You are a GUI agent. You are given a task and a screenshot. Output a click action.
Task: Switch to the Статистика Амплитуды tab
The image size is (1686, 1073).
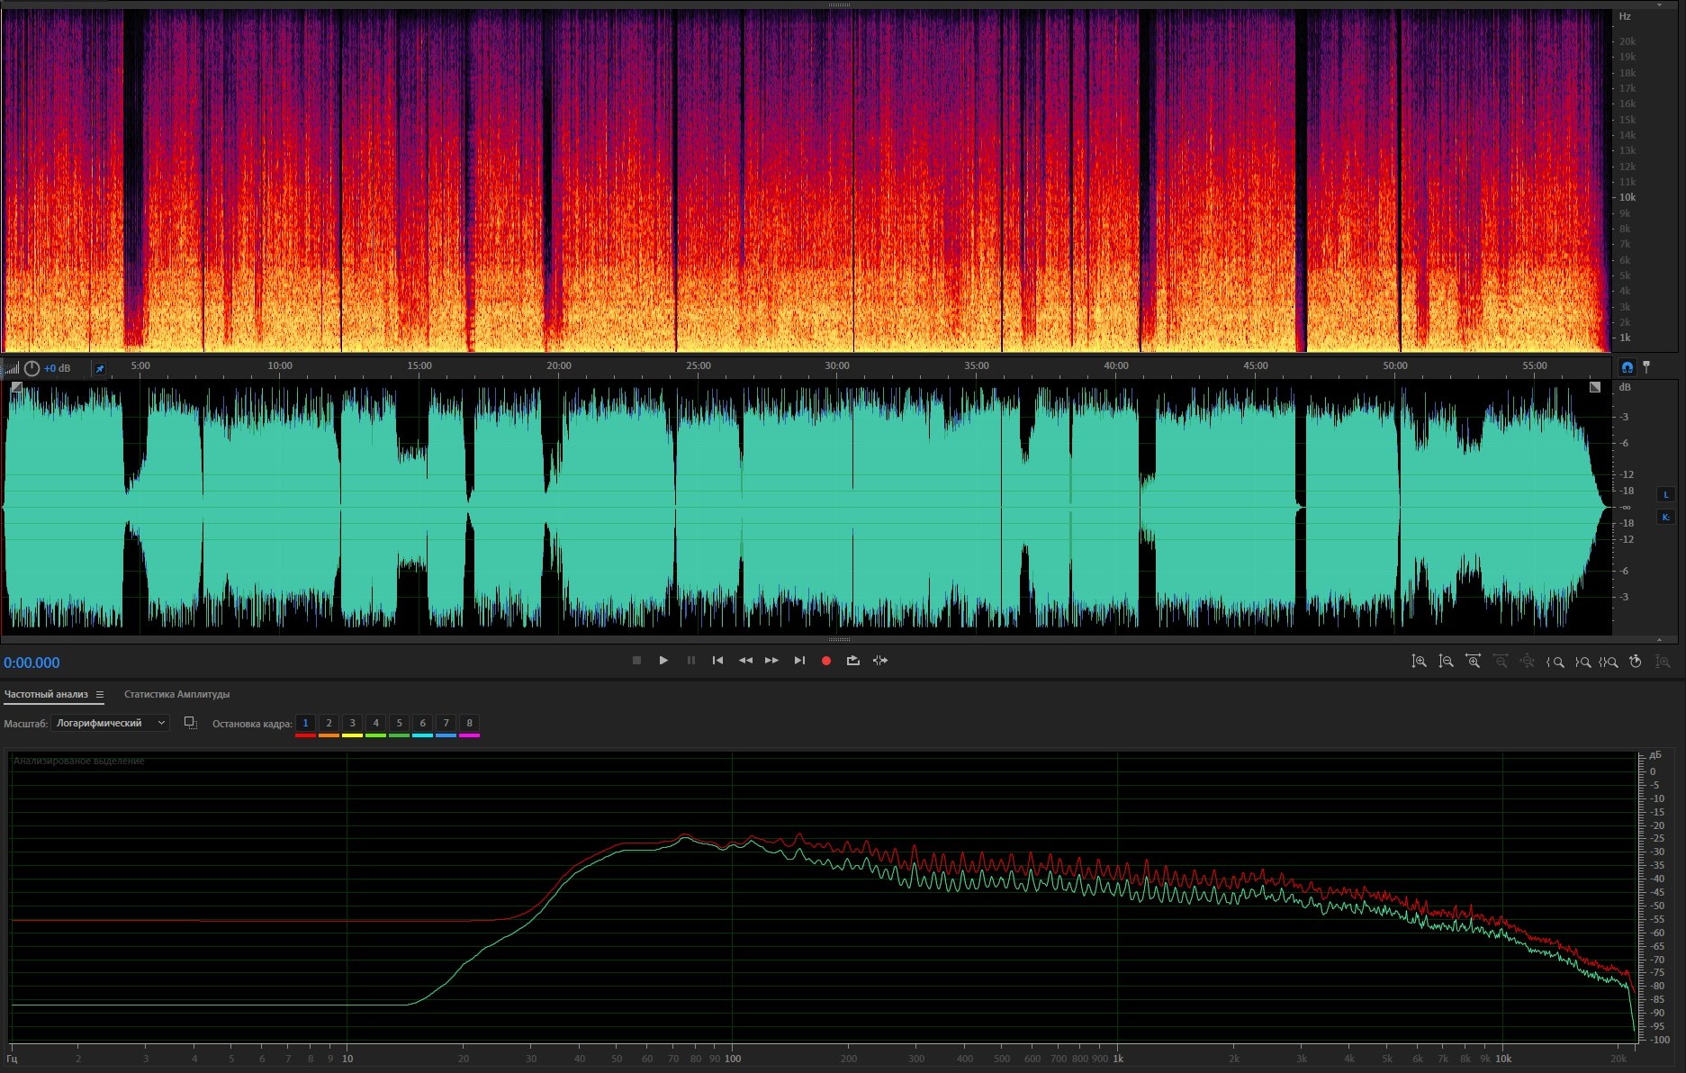(176, 694)
